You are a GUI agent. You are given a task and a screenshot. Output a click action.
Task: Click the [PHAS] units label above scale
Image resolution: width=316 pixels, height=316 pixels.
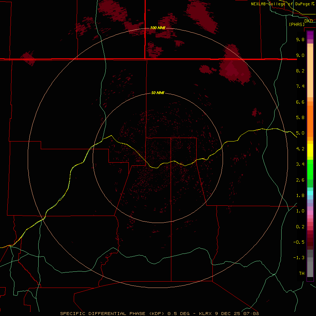[297, 25]
